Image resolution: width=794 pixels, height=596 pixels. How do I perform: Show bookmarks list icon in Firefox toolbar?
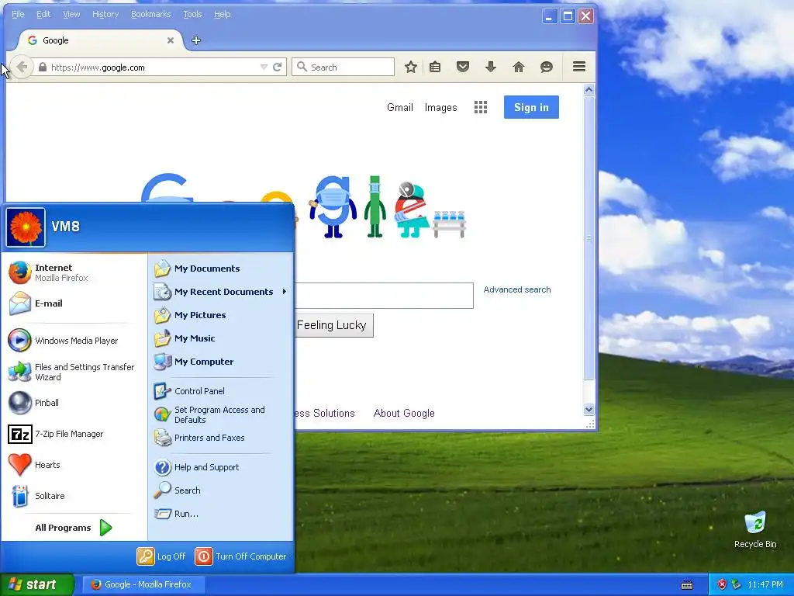435,67
